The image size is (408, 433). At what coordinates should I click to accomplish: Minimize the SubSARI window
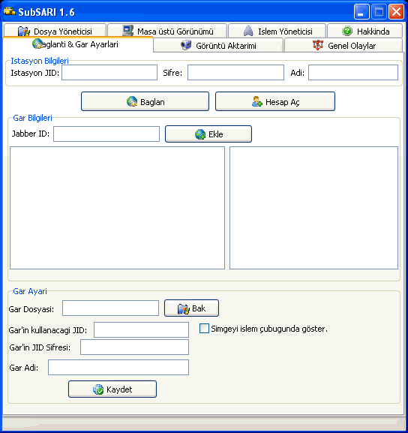[361, 11]
